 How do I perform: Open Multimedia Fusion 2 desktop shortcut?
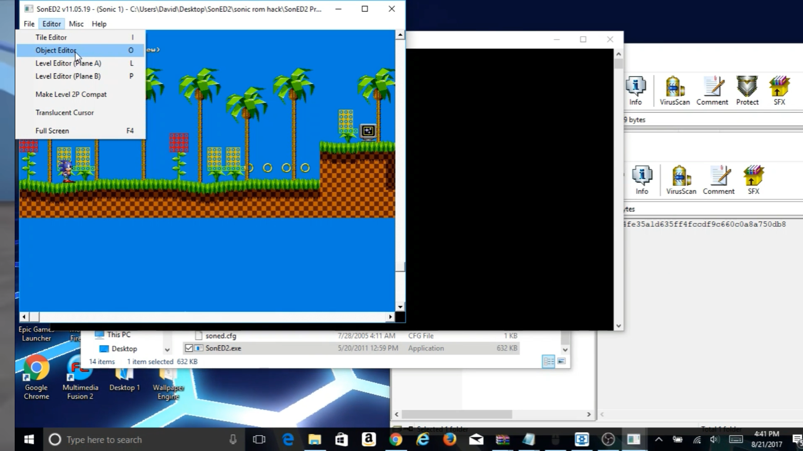[80, 378]
